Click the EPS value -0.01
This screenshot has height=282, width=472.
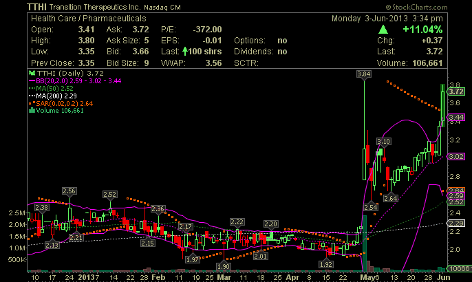(212, 41)
